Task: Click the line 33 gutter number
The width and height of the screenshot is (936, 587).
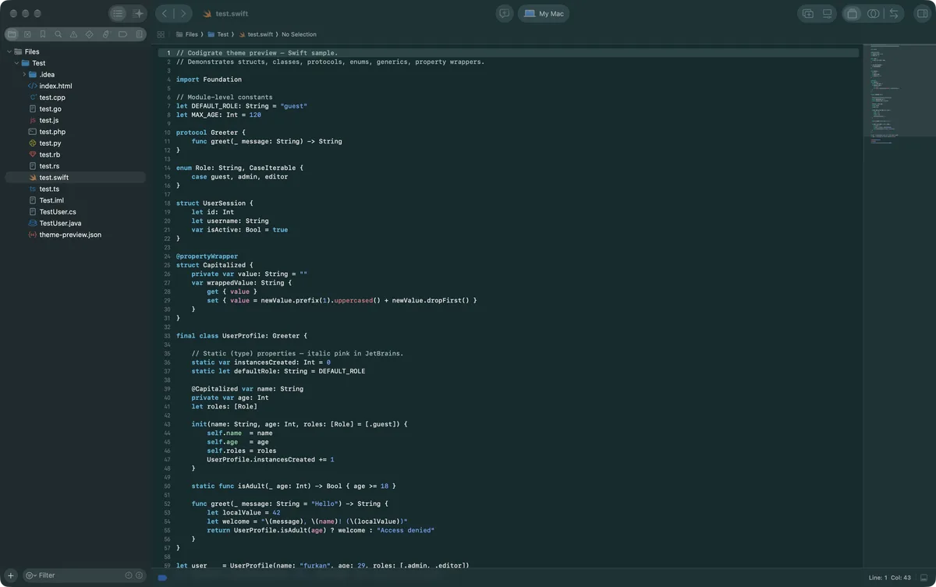Action: (x=168, y=336)
